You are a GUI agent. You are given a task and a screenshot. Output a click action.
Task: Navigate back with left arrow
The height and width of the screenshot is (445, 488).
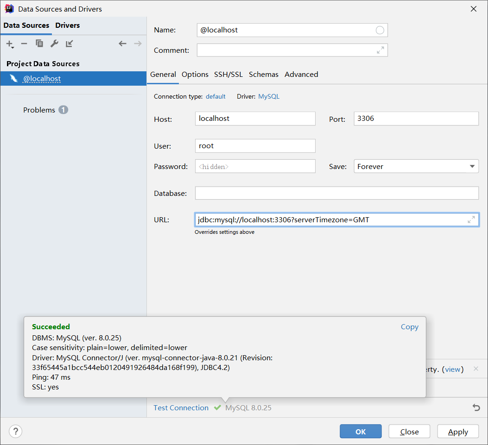tap(122, 44)
